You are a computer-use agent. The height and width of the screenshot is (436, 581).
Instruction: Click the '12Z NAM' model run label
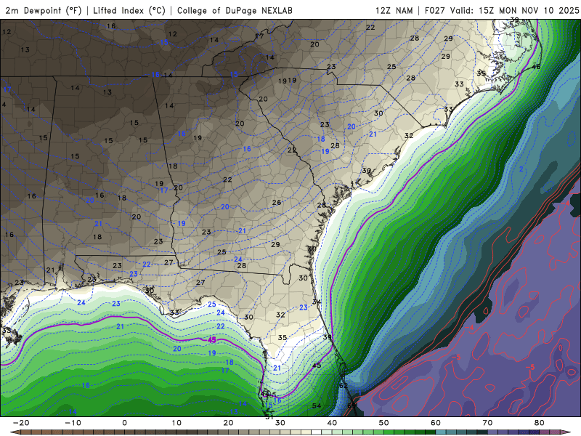(x=394, y=10)
